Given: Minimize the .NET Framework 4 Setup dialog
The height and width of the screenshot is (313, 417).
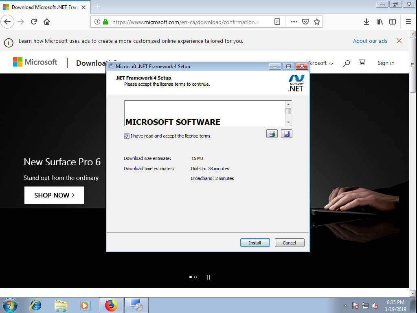Looking at the screenshot, I should [x=275, y=67].
